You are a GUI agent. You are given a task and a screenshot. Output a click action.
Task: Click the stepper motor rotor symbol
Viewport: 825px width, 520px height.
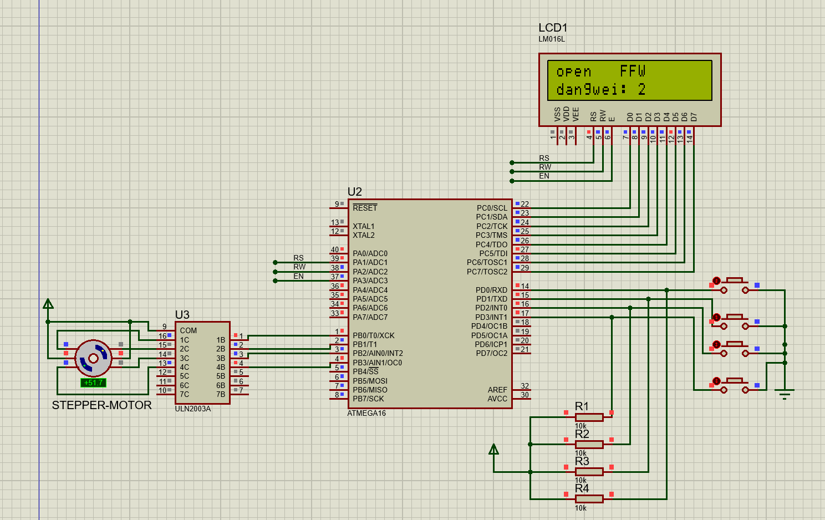tap(93, 359)
